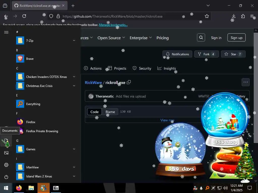The height and width of the screenshot is (193, 258).
Task: Open the notification center in taskbar
Action: tap(250, 188)
